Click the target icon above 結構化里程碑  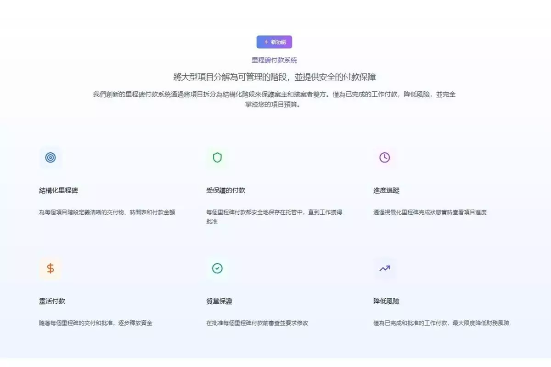51,158
